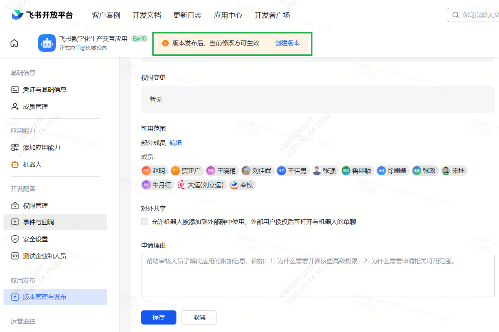
Task: Enable allowing robot in external groups checkbox
Action: (145, 222)
